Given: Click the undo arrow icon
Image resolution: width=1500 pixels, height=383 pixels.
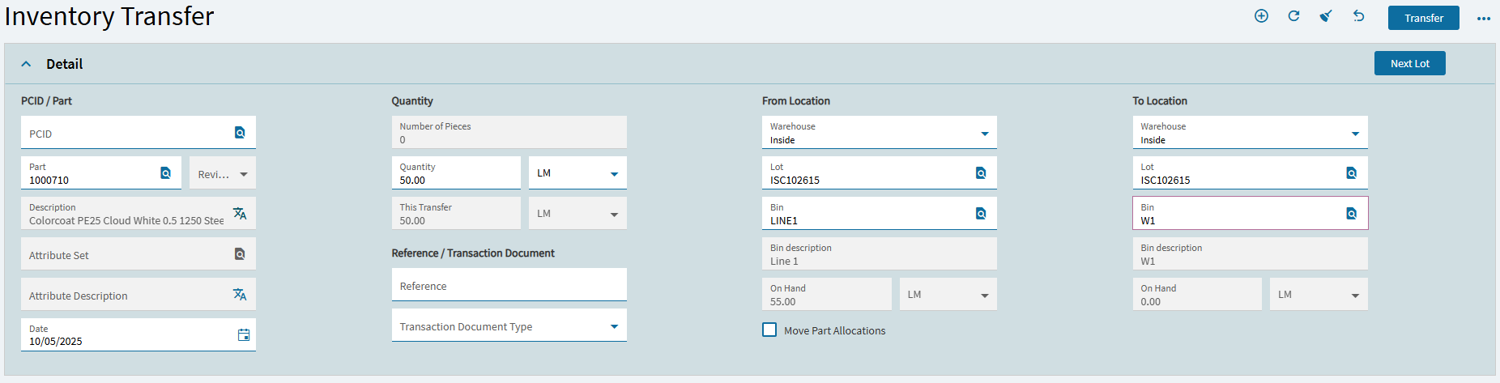Looking at the screenshot, I should point(1358,16).
